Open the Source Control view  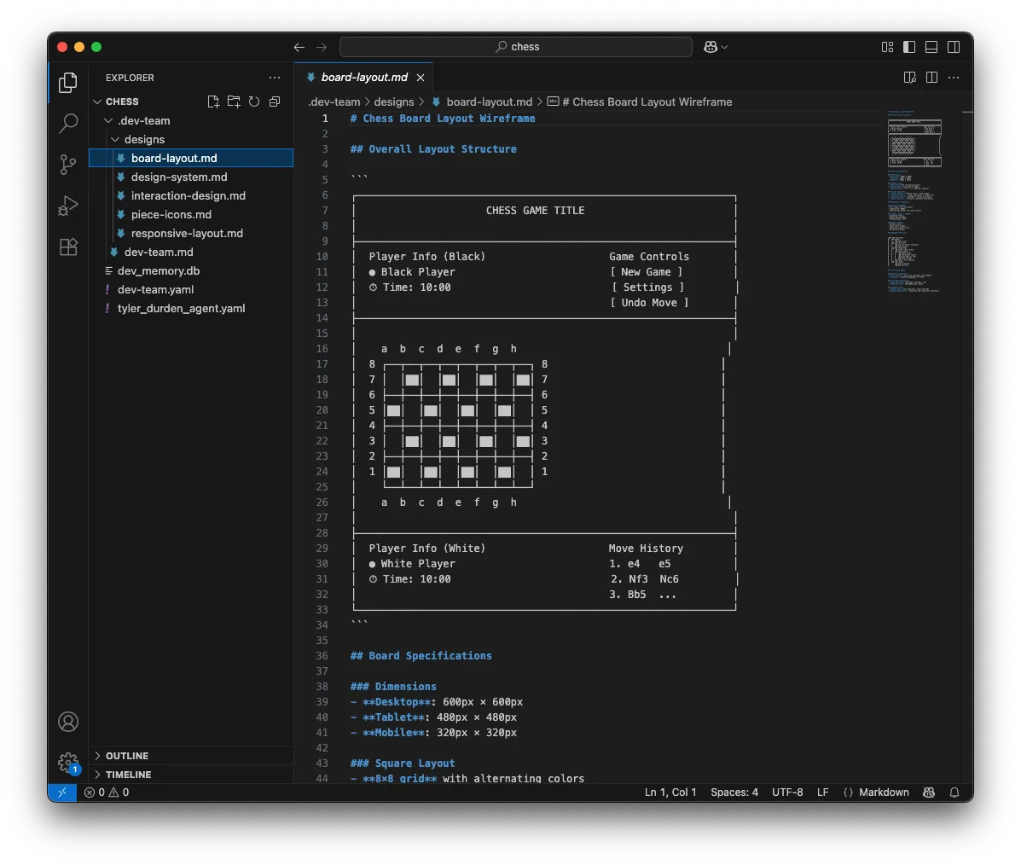coord(68,164)
